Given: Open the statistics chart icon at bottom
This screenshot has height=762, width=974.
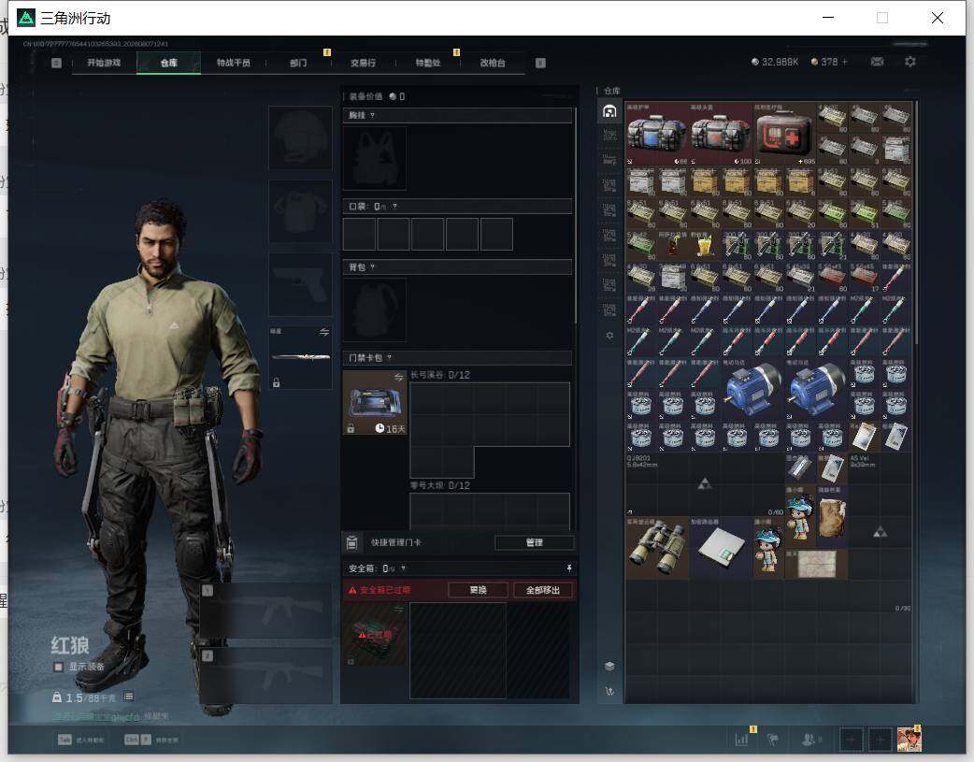Looking at the screenshot, I should pos(741,740).
